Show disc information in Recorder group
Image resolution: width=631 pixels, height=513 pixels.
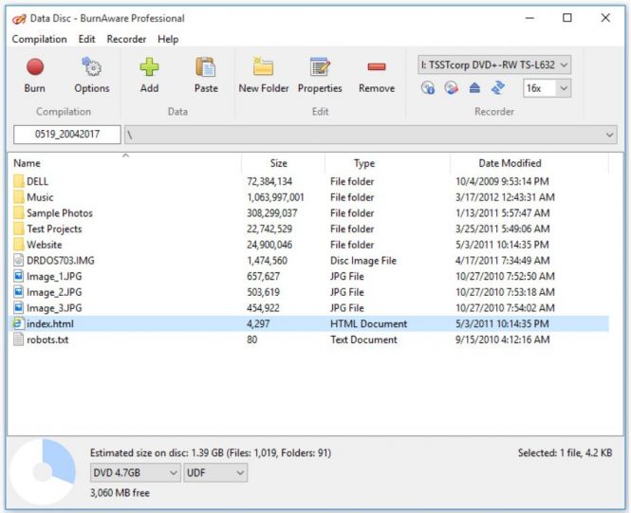[x=428, y=88]
